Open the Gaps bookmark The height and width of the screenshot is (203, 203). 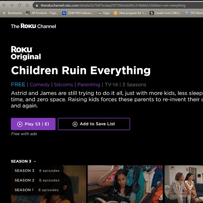click(x=104, y=13)
